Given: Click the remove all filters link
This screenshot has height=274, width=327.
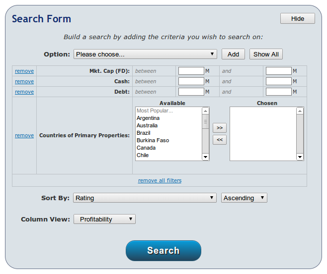Looking at the screenshot, I should pyautogui.click(x=160, y=180).
